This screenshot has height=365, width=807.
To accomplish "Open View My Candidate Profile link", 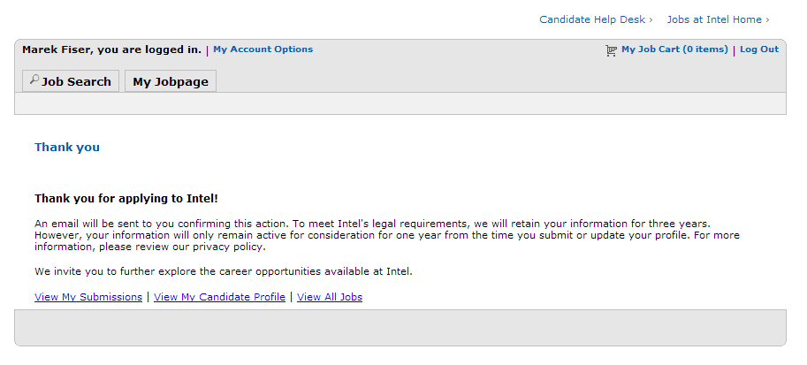I will click(x=219, y=297).
